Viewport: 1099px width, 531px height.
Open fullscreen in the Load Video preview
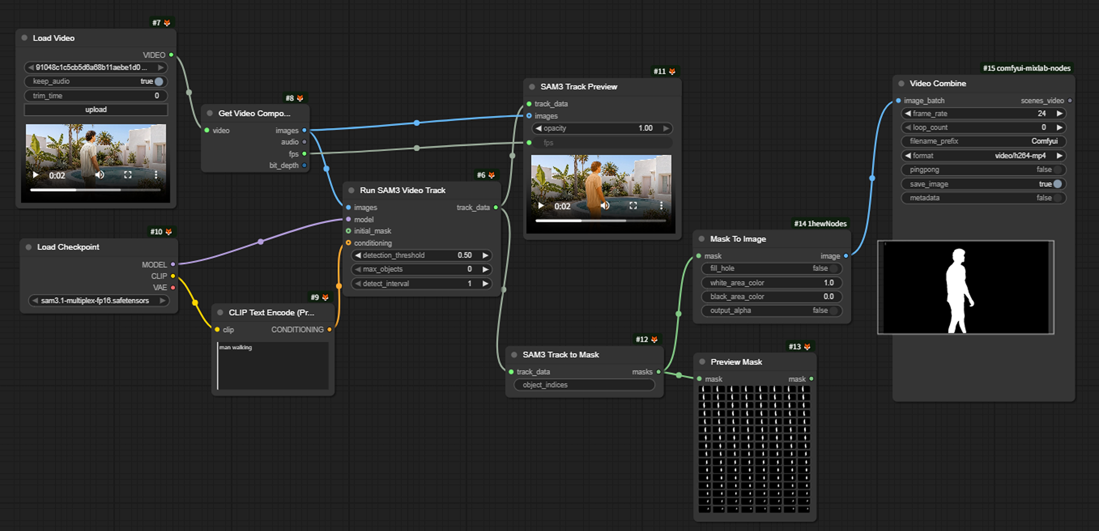(x=128, y=175)
